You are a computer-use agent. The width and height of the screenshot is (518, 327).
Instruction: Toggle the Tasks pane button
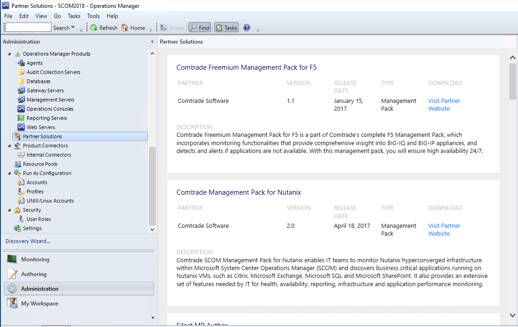pyautogui.click(x=226, y=28)
